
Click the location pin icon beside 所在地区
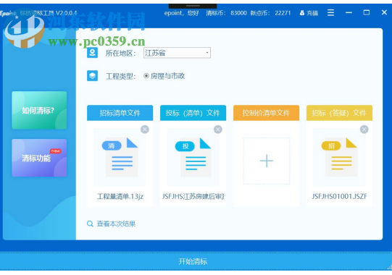[92, 53]
